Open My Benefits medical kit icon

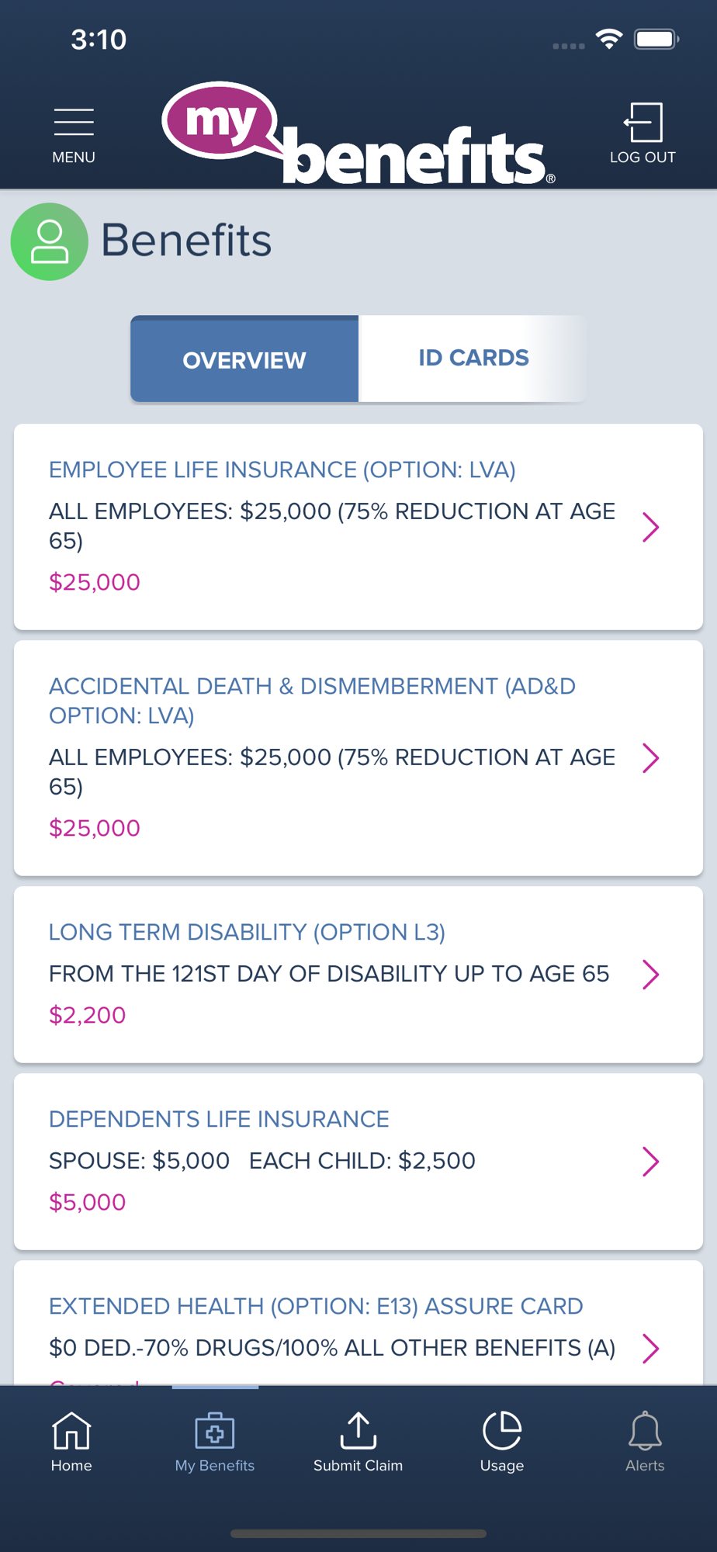click(215, 1430)
